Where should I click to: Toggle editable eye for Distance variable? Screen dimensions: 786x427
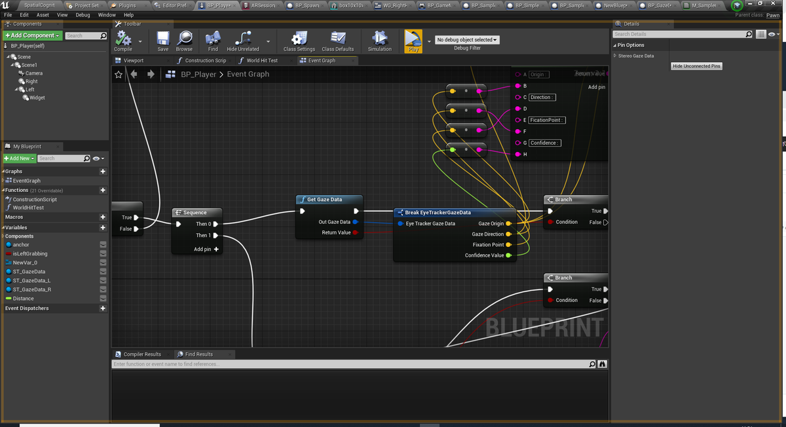[103, 299]
